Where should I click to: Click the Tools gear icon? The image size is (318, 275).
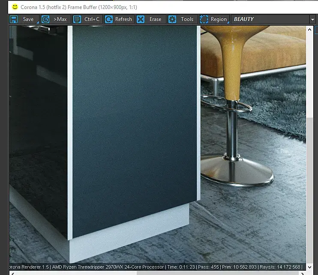point(172,19)
